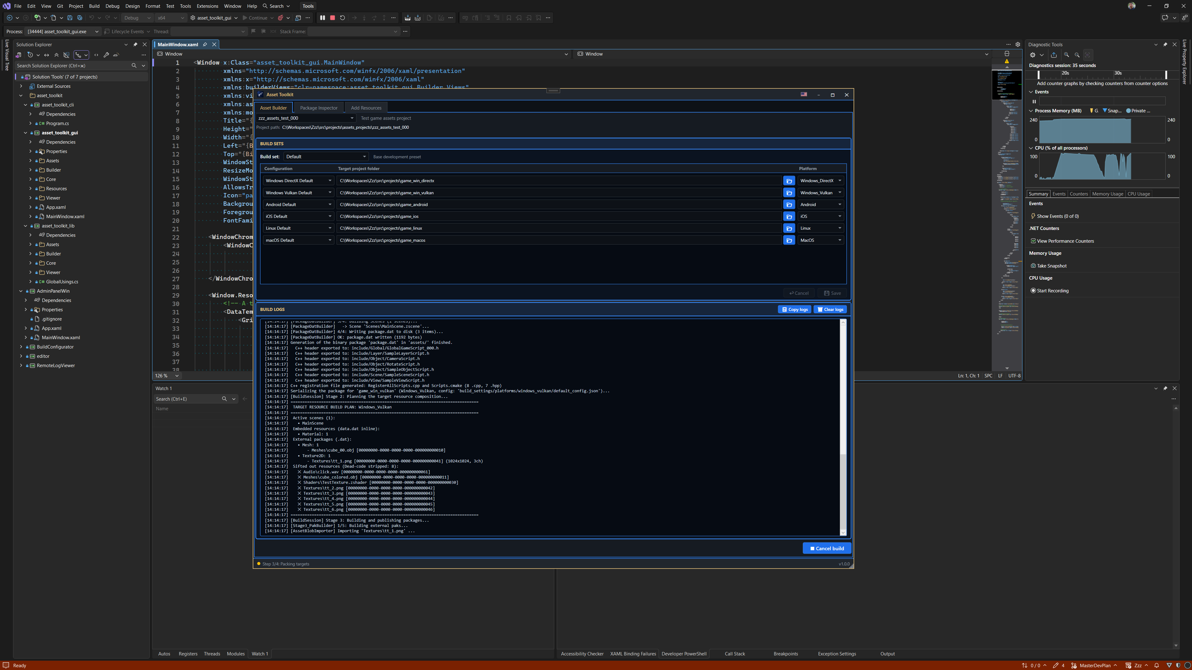Toggle Sync with Active Document arrows icon
Screen dimensions: 1192x670
pos(46,55)
